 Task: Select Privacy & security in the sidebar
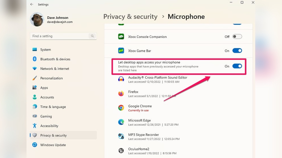coord(63,135)
